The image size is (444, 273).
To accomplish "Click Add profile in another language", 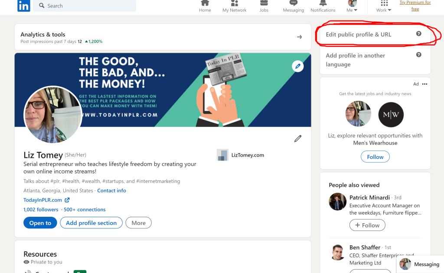I will (356, 60).
